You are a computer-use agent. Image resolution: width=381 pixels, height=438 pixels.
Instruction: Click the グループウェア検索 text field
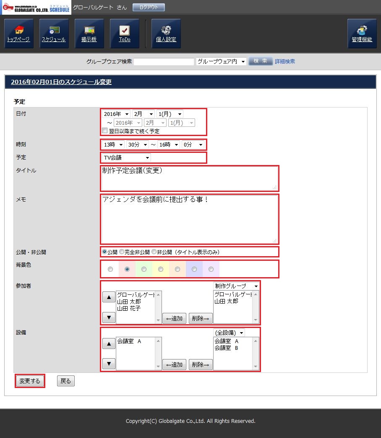(x=164, y=62)
